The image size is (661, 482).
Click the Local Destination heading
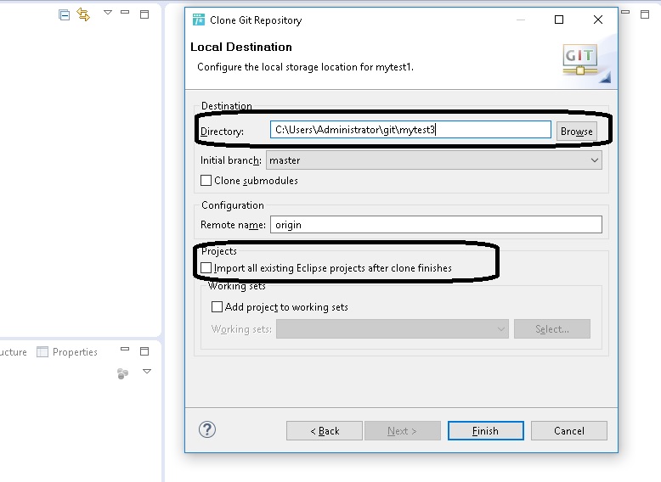pyautogui.click(x=241, y=47)
